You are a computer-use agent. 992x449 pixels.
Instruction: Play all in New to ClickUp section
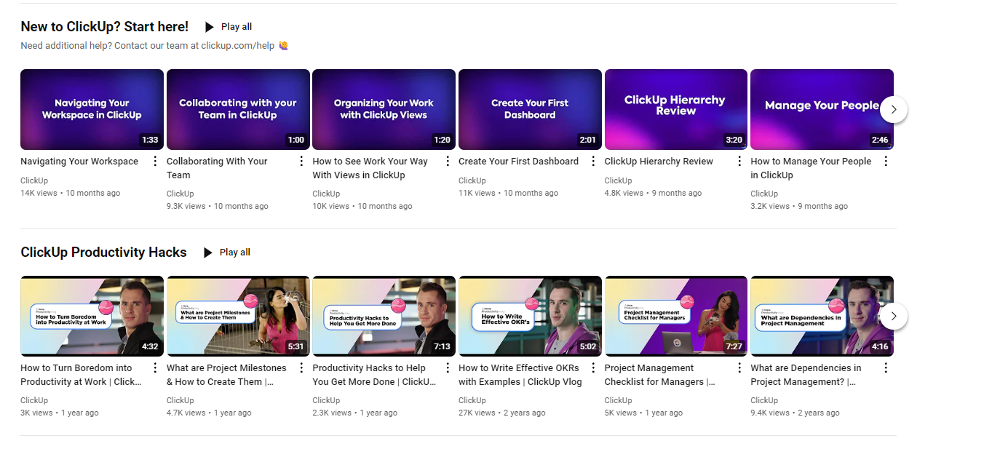(228, 27)
